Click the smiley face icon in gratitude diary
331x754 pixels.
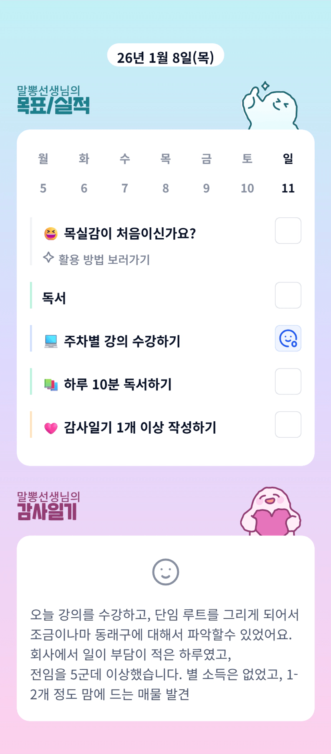165,572
